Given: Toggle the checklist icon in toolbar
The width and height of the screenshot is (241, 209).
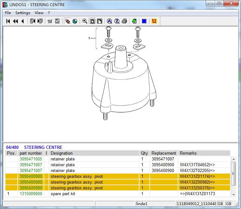Looking at the screenshot, I should click(x=58, y=21).
